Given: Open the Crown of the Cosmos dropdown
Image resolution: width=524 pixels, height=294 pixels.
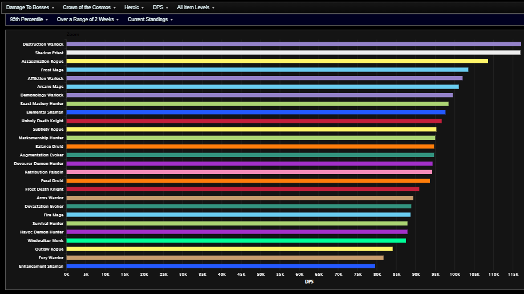Looking at the screenshot, I should tap(89, 7).
